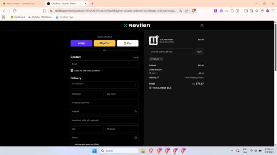Image resolution: width=277 pixels, height=155 pixels.
Task: Click the Email input field
Action: click(x=105, y=64)
